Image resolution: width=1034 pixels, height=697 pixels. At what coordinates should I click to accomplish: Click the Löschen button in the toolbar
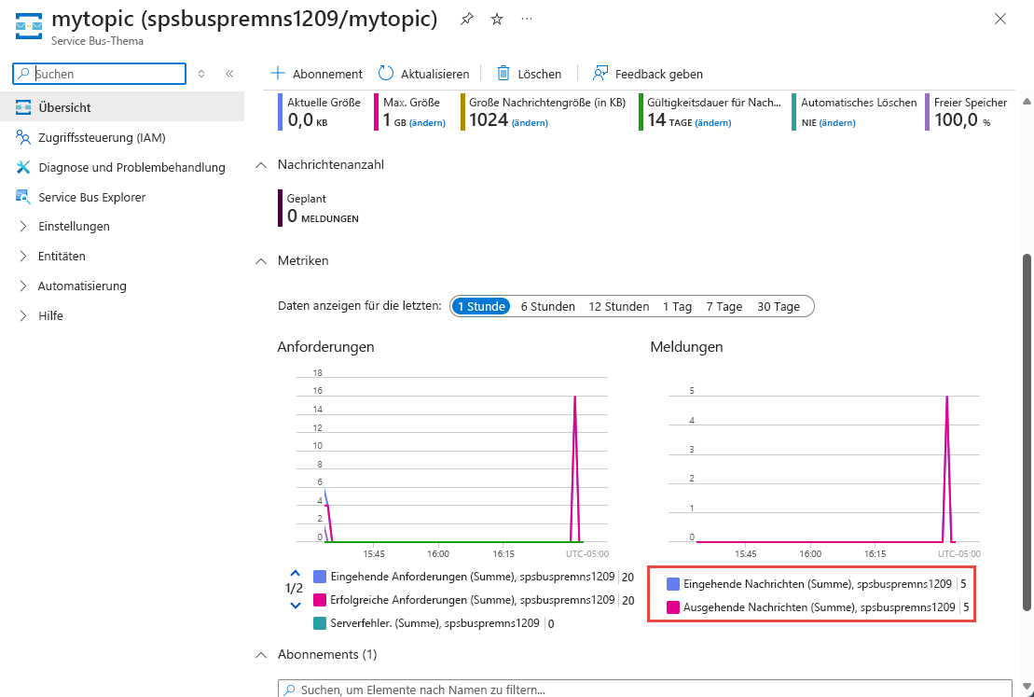pyautogui.click(x=529, y=74)
